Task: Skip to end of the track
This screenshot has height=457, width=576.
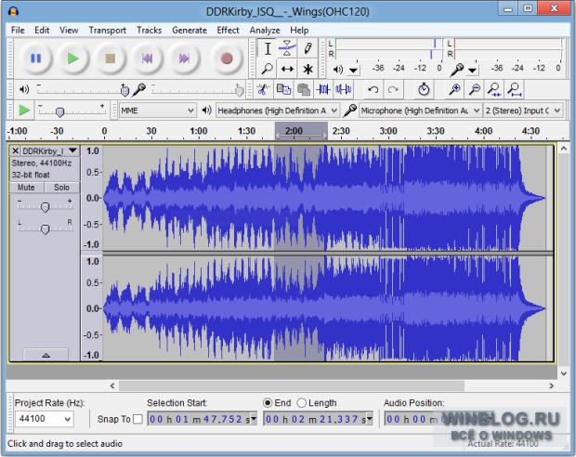Action: pos(184,58)
